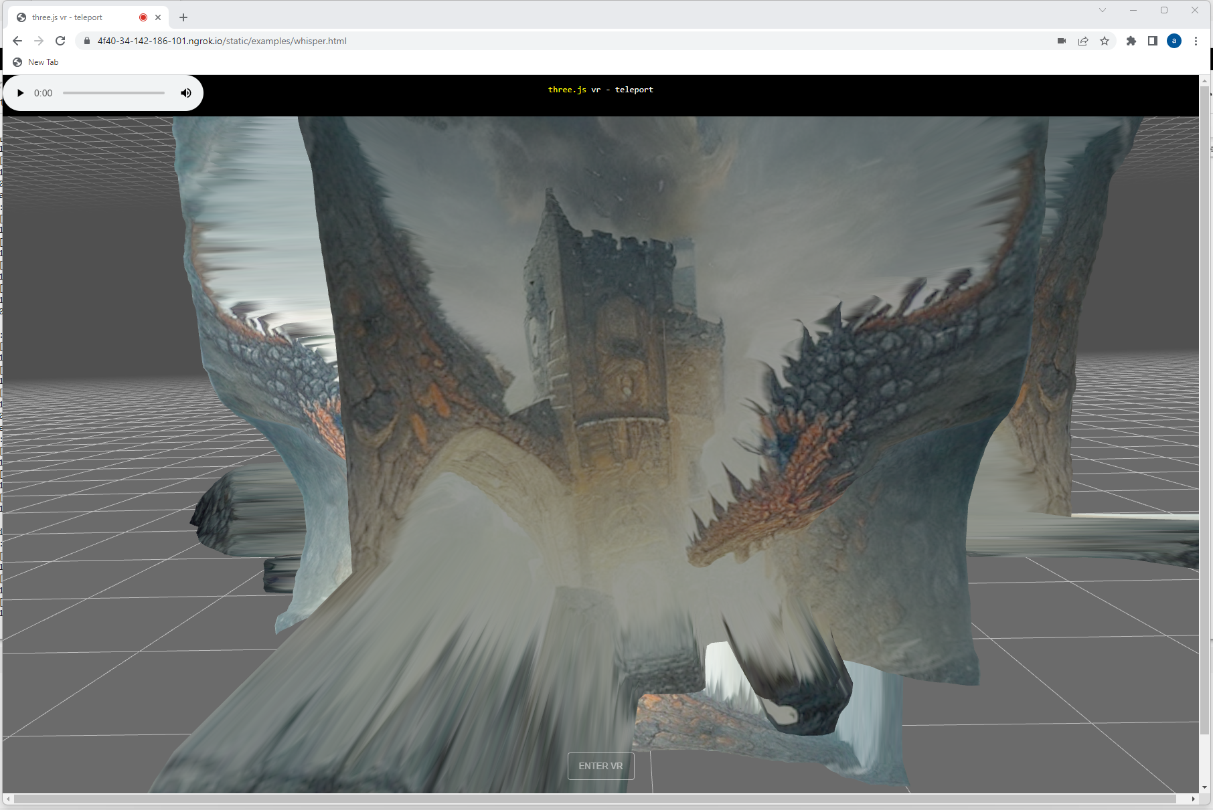Click the 0:00 audio time display
This screenshot has width=1213, height=810.
44,93
